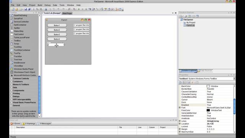The height and width of the screenshot is (138, 245).
Task: Select the Windows Media Player toolbox item
Action: pos(24,69)
